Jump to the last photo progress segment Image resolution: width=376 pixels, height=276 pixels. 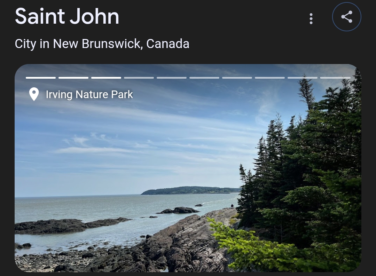coord(335,78)
